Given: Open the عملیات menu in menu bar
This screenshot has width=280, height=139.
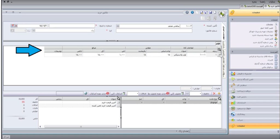Looking at the screenshot, I should (x=273, y=2).
